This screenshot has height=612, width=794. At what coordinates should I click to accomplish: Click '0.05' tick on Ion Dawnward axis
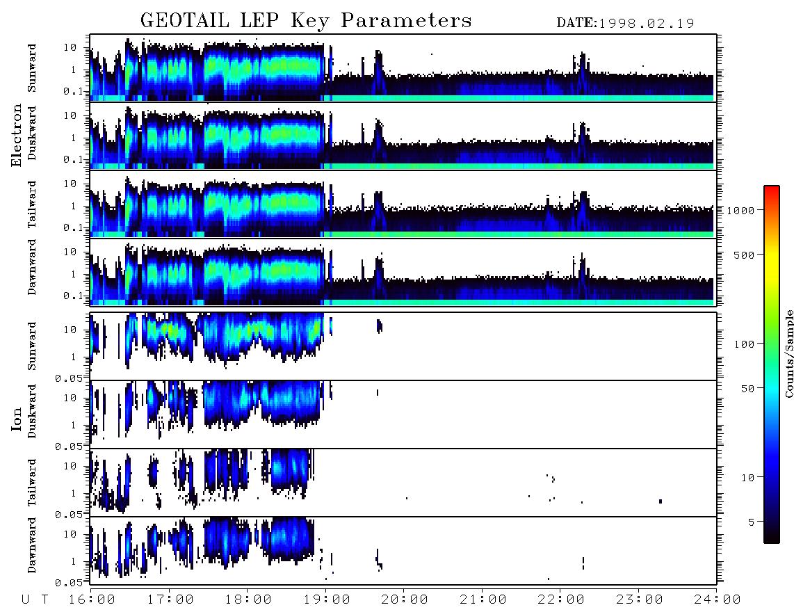[x=69, y=583]
